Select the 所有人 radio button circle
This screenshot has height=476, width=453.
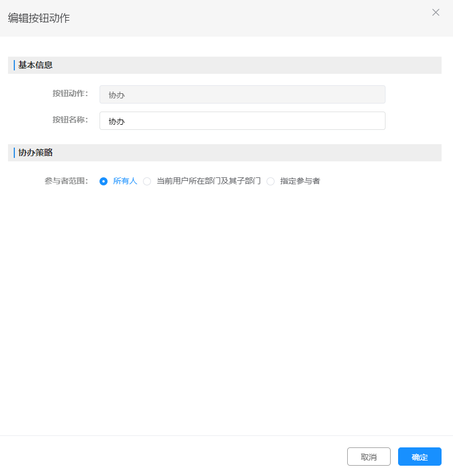point(104,181)
